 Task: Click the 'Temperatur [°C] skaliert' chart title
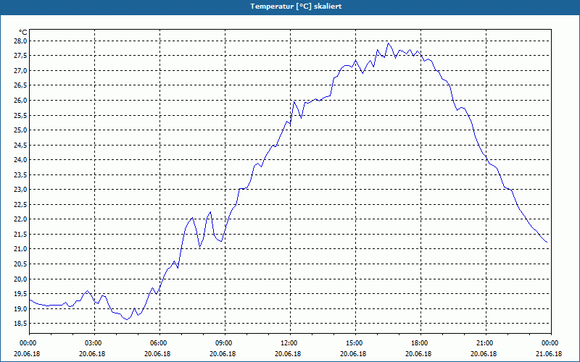pos(296,7)
